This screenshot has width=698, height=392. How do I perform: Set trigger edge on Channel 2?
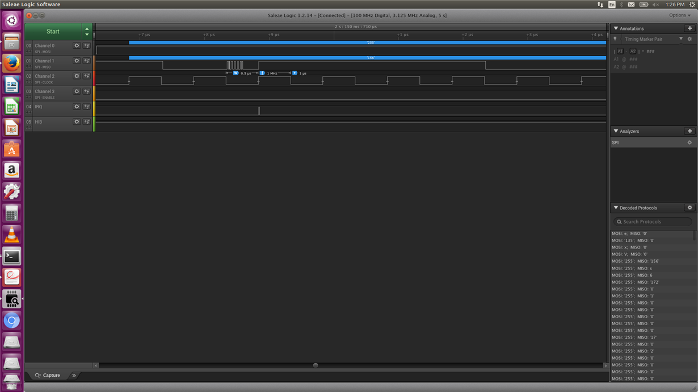coord(87,76)
